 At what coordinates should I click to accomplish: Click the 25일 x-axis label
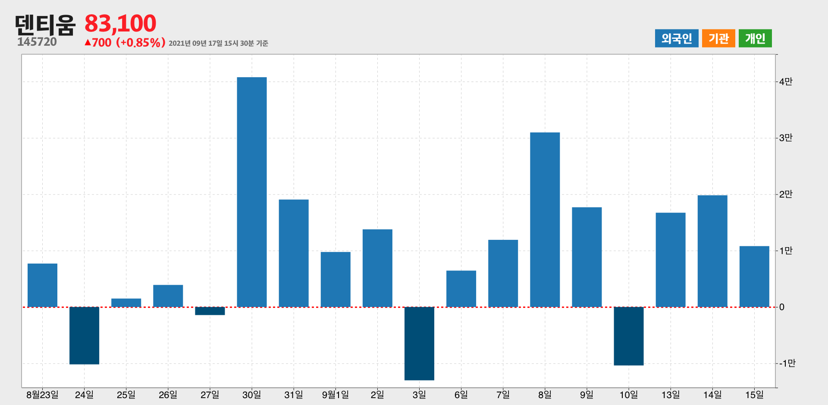[126, 395]
